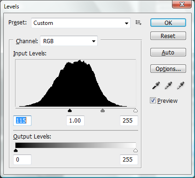Screen dimensions: 195x178
Task: Click the input shadow field showing 115
Action: [23, 121]
